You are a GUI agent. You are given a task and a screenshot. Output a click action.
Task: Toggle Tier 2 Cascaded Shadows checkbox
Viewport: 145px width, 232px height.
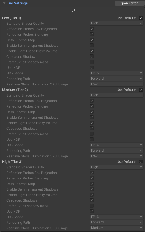(x=92, y=128)
